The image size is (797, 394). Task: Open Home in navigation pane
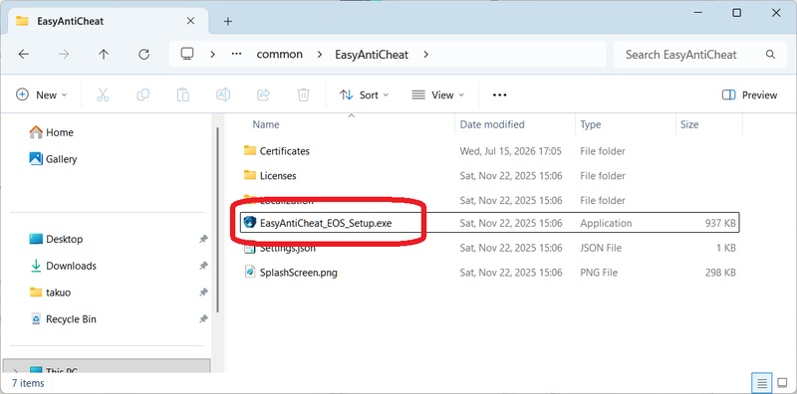click(x=52, y=132)
